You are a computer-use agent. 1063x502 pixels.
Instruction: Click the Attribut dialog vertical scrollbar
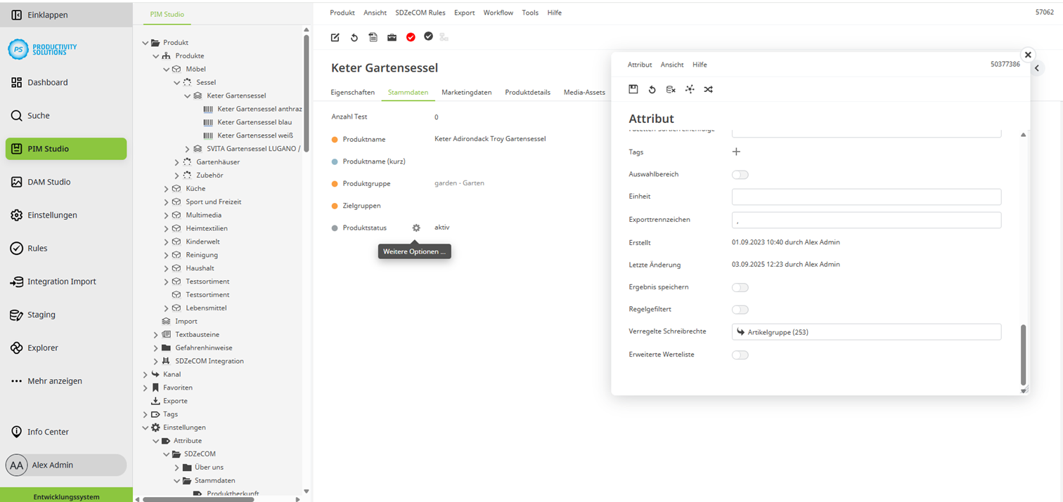1023,355
